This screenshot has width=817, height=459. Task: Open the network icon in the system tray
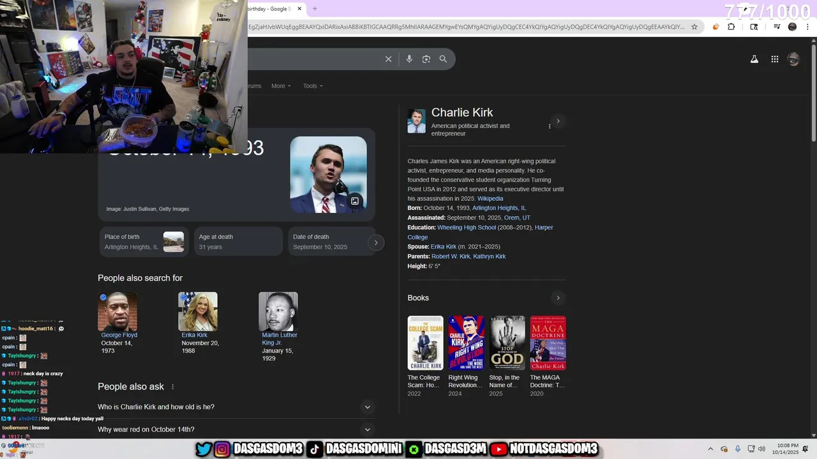tap(751, 449)
